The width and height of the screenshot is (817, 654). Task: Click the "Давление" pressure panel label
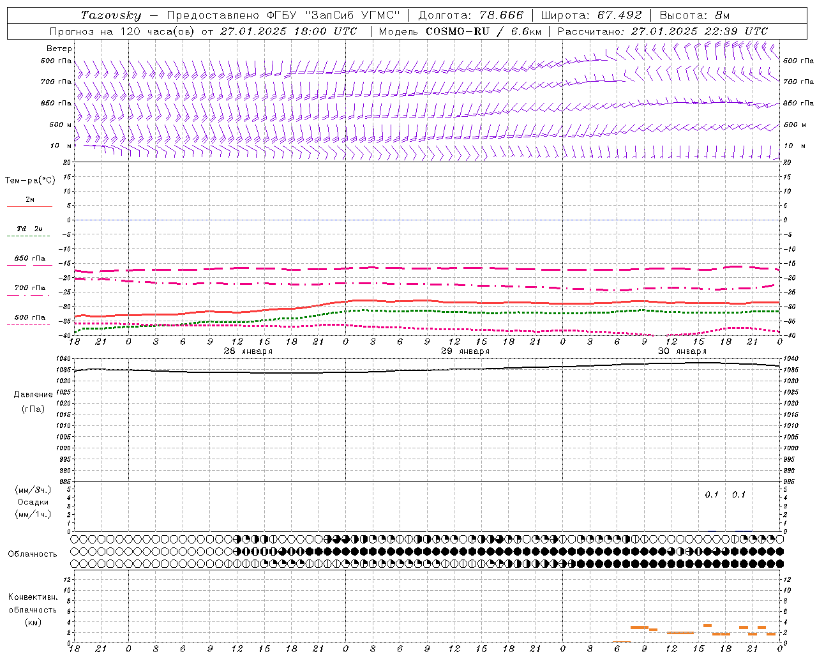coord(33,395)
